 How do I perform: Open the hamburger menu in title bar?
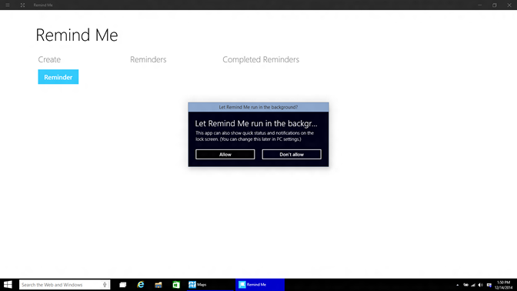[x=8, y=5]
